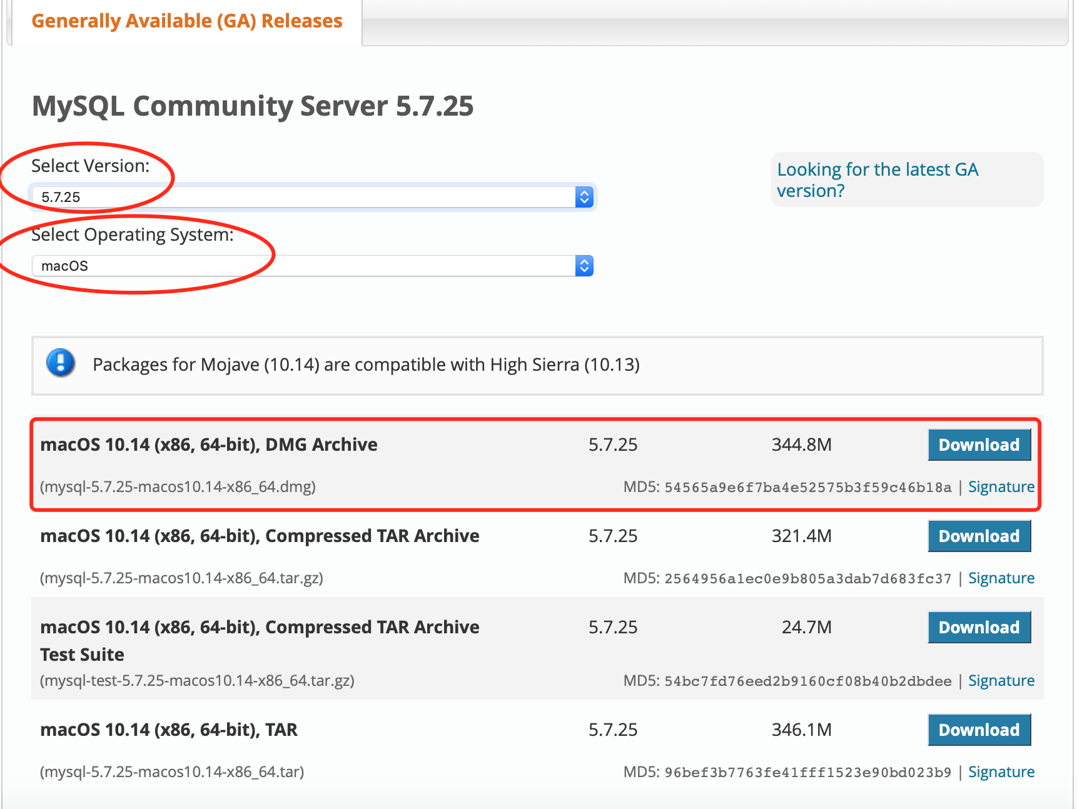
Task: Click the stepper arrows of the version dropdown
Action: click(584, 197)
